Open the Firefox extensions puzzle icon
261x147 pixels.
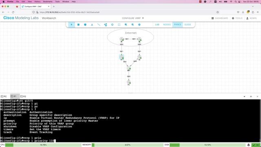[x=253, y=12]
